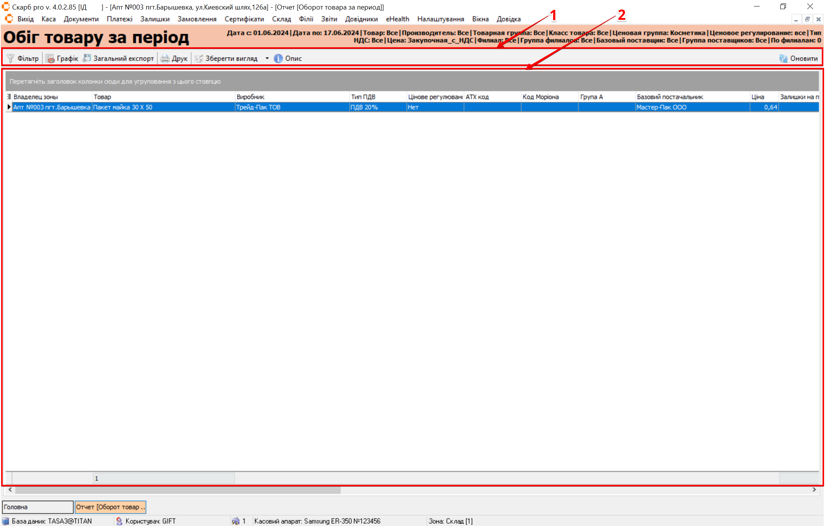826x526 pixels.
Task: Open the Звіти menu
Action: [329, 19]
